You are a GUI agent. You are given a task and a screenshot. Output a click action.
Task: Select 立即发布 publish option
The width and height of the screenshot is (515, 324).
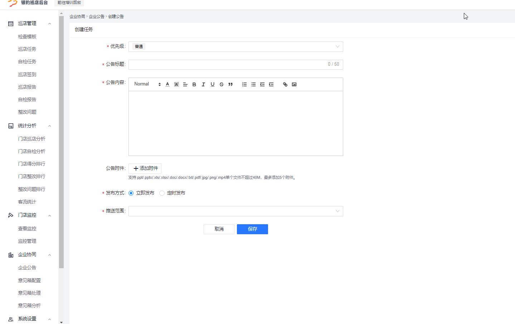[x=131, y=193]
